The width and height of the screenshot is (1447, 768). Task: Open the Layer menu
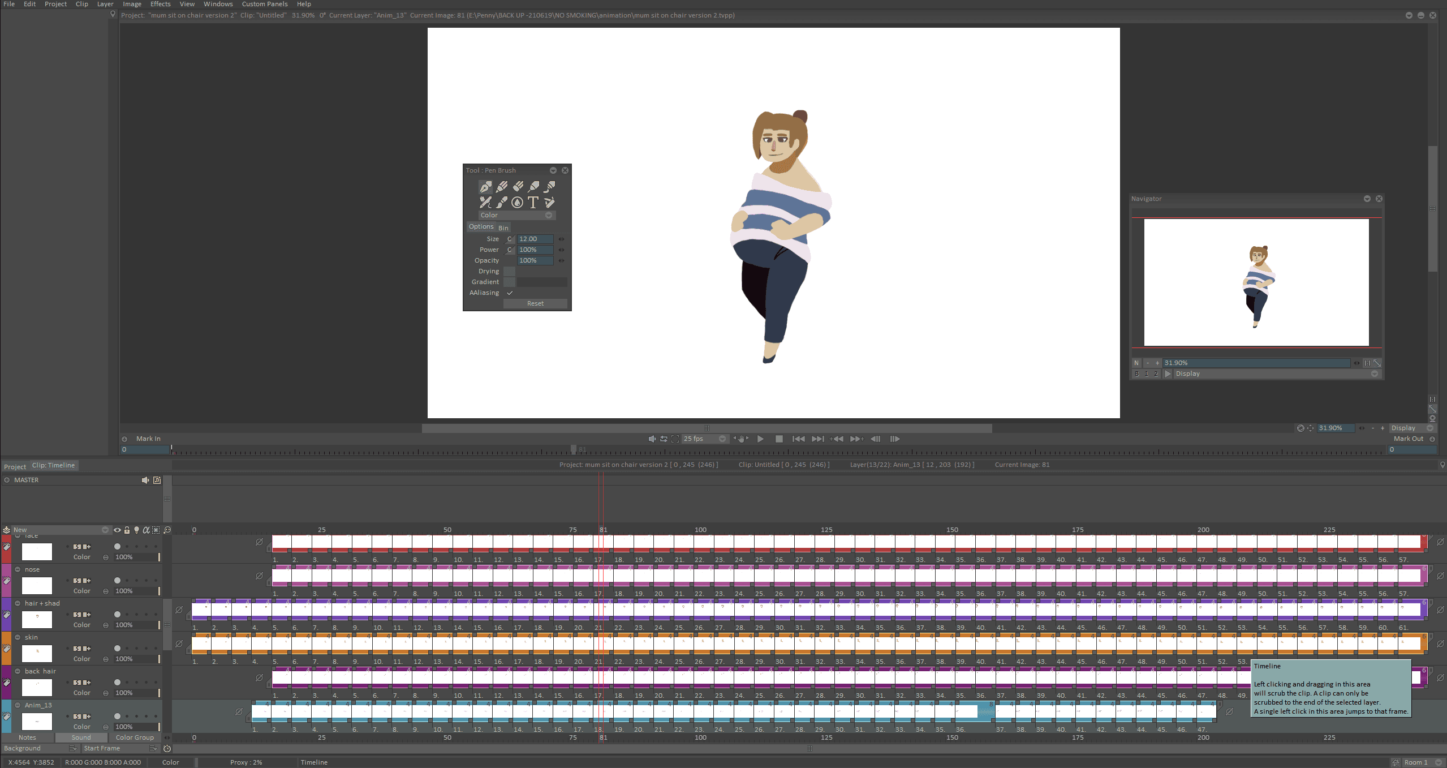[105, 4]
